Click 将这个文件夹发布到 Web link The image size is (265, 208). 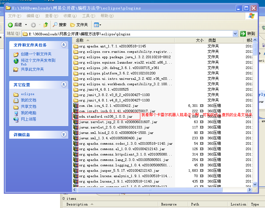(38, 62)
